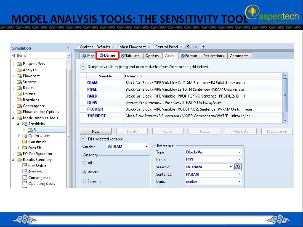Click the Results Summary folder icon
This screenshot has height=227, width=303.
point(19,160)
